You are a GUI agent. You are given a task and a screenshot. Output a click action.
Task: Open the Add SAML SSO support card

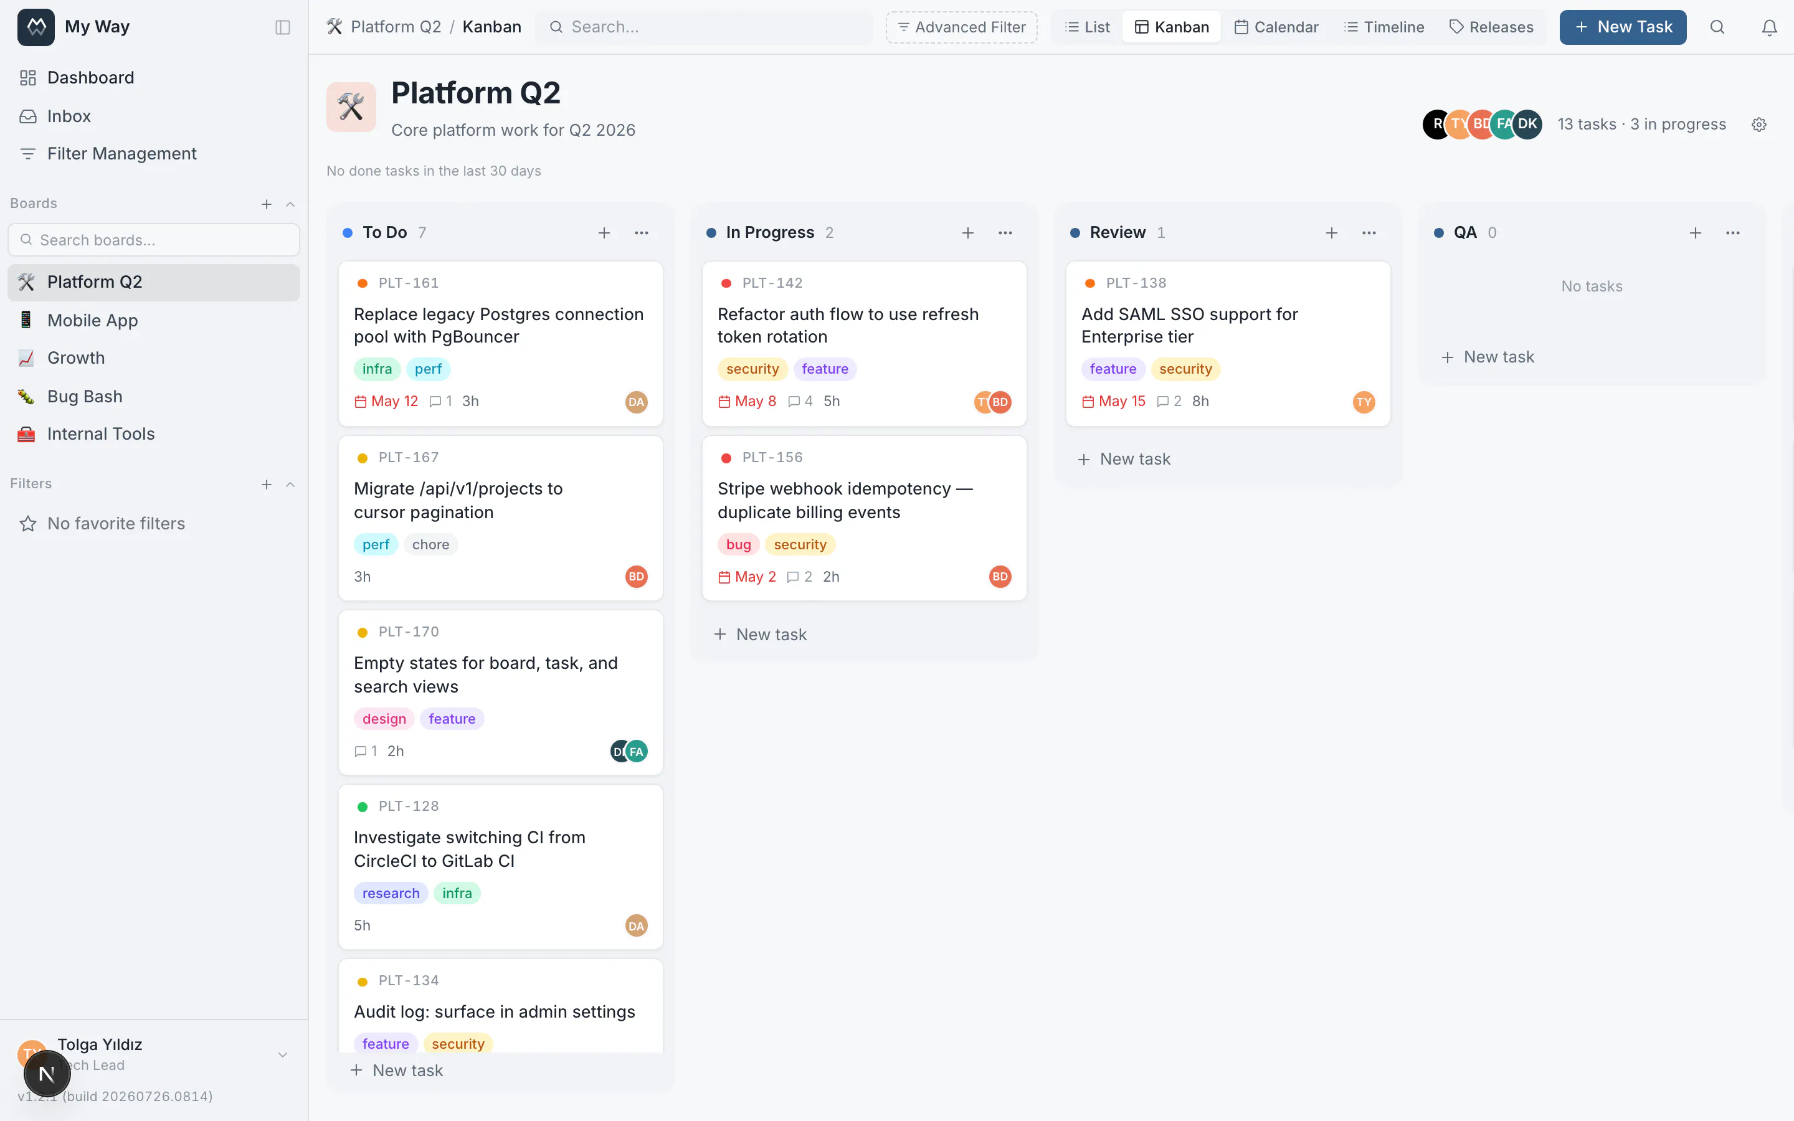click(1228, 344)
